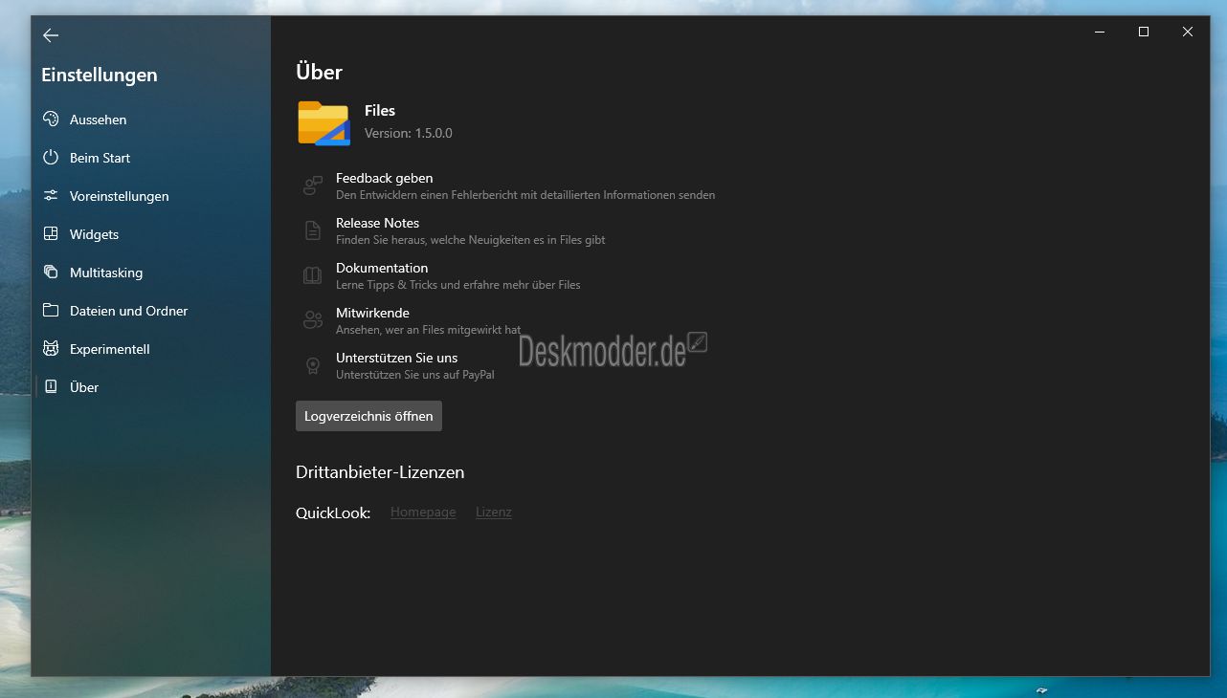This screenshot has width=1227, height=698.
Task: Click the Logverzeichnis öffnen button
Action: [368, 416]
